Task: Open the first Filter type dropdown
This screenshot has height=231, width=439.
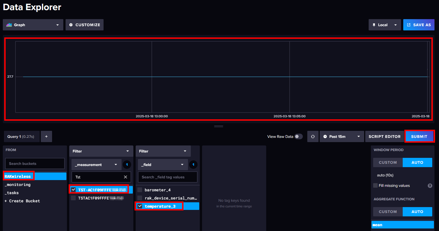Action: pyautogui.click(x=101, y=151)
